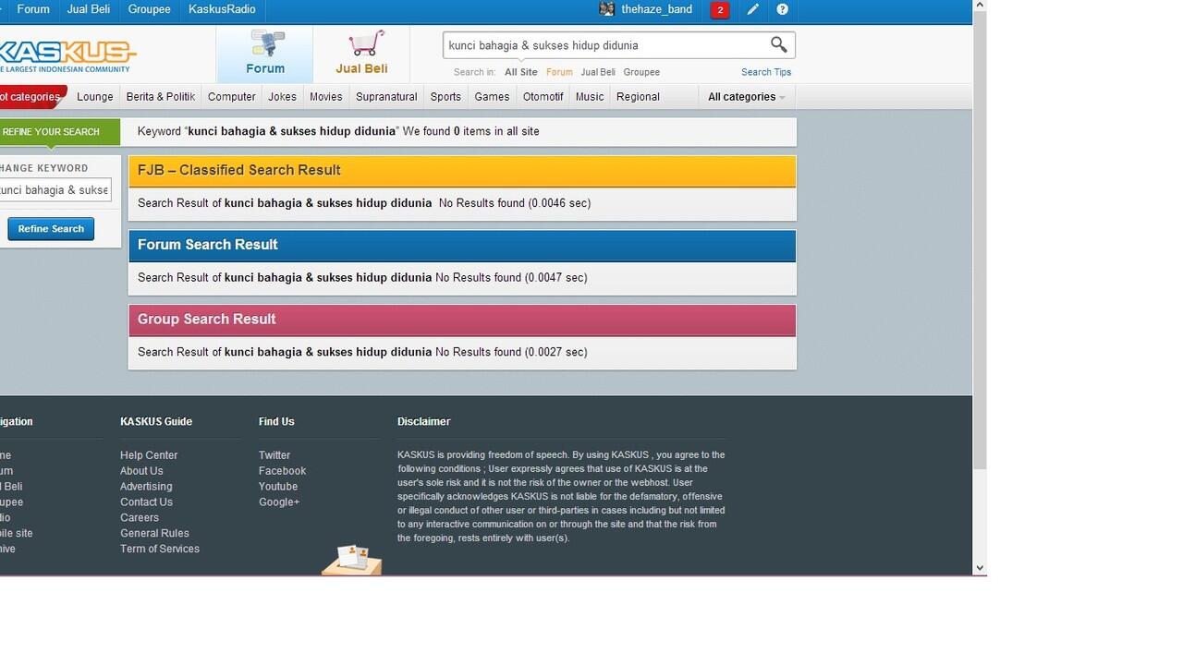Click Forum in the top blue bar
This screenshot has width=1183, height=665.
[33, 9]
